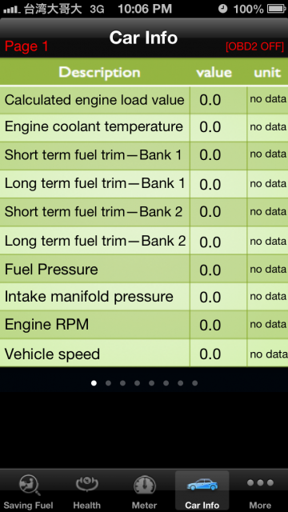288x512 pixels.
Task: Select the first page indicator dot
Action: (94, 383)
